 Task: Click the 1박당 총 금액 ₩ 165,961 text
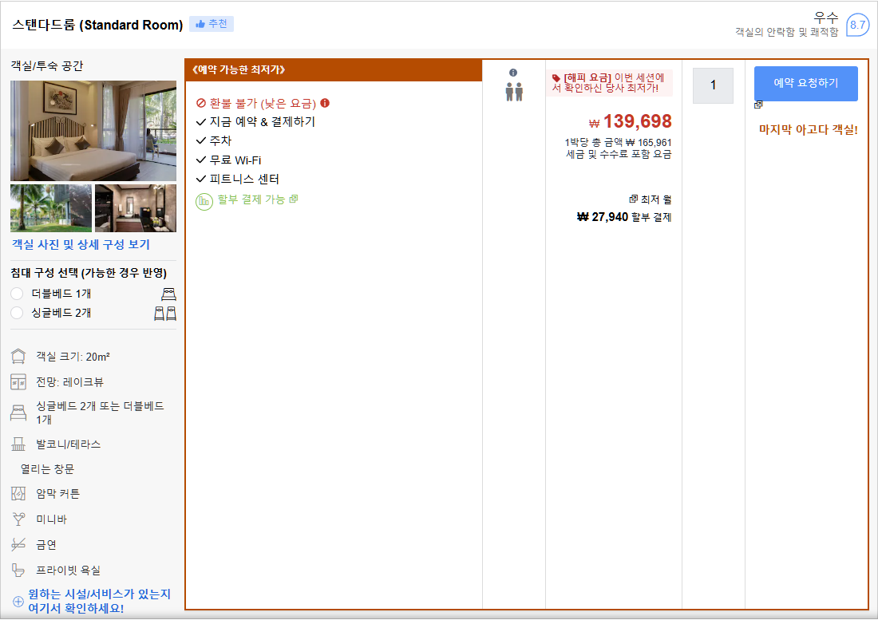tap(618, 143)
